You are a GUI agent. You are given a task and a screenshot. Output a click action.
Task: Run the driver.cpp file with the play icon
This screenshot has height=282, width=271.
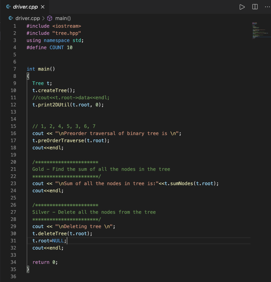coord(242,7)
